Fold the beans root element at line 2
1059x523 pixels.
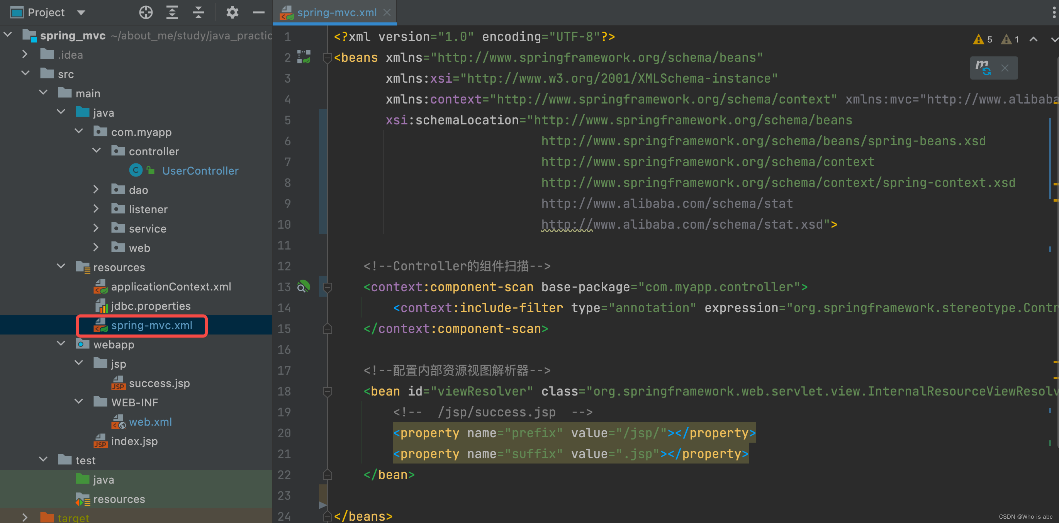(x=327, y=58)
